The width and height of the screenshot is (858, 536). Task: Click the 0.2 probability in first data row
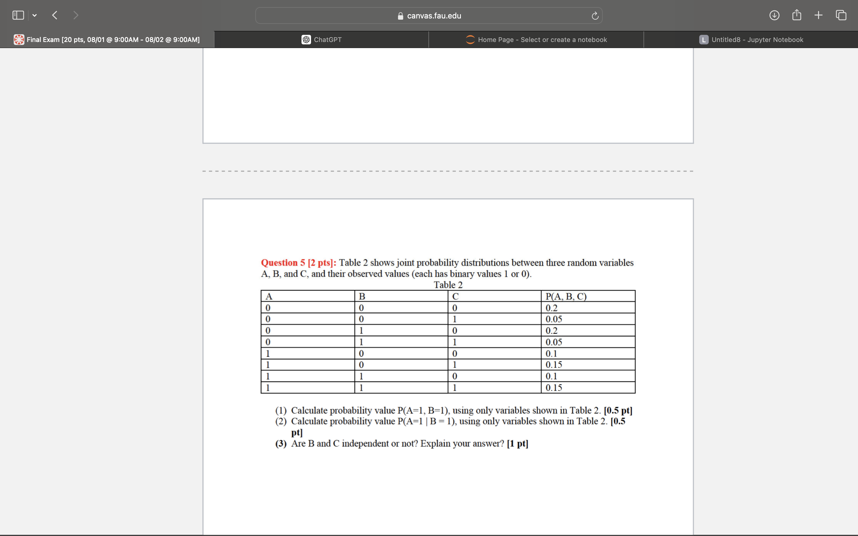(x=551, y=308)
